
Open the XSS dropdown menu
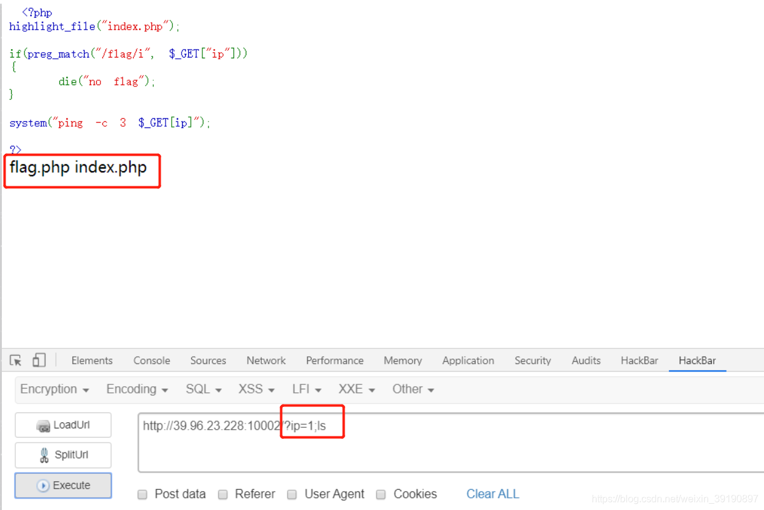256,389
